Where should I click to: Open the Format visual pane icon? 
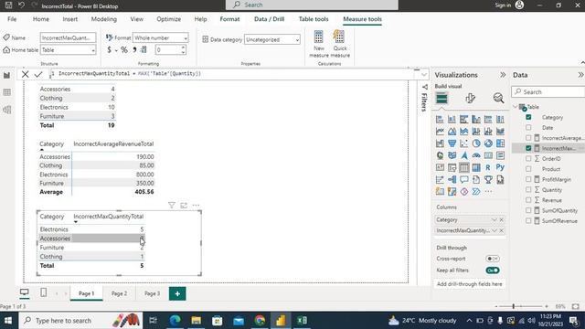470,98
